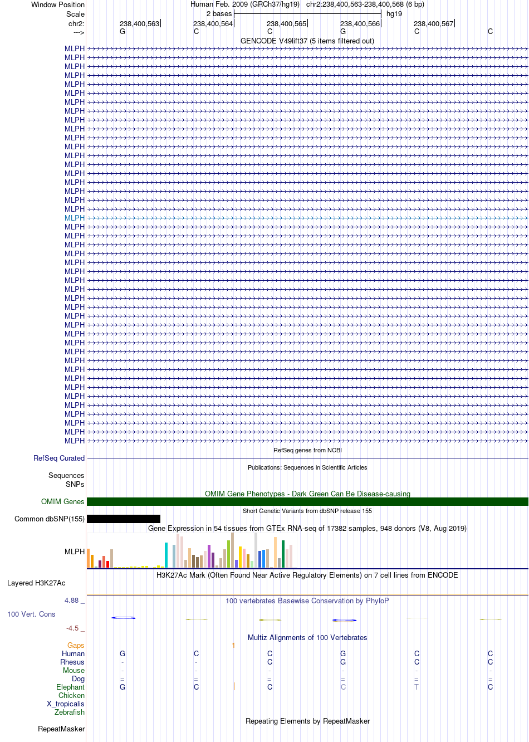Image resolution: width=529 pixels, height=742 pixels.
Task: Click the Layered H3K27Ac track label
Action: tap(36, 583)
